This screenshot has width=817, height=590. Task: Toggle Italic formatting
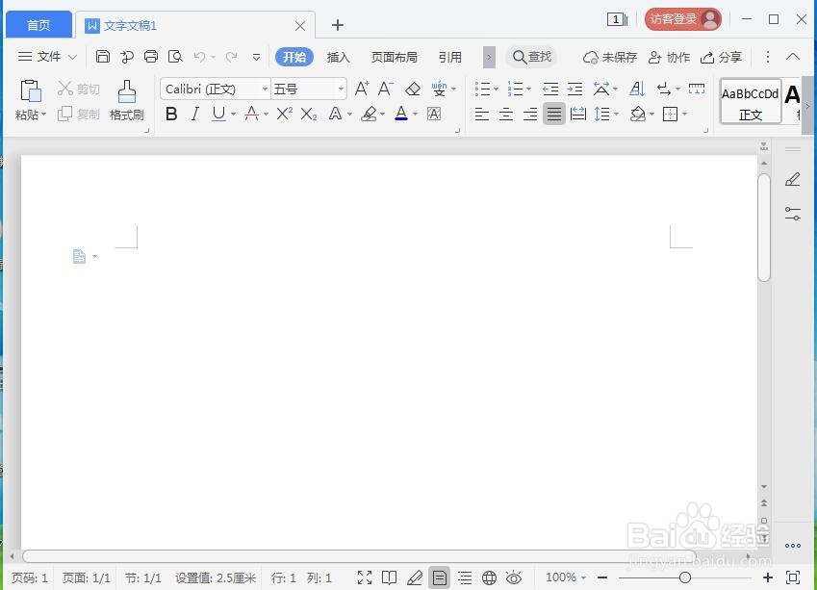[x=195, y=114]
